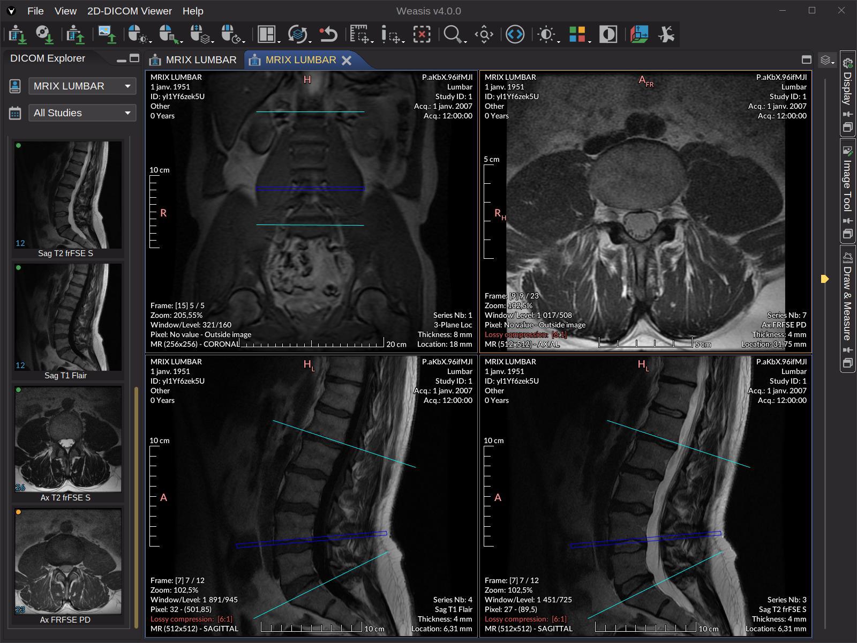The image size is (857, 643).
Task: Open the grid layout selector icon
Action: [x=266, y=34]
